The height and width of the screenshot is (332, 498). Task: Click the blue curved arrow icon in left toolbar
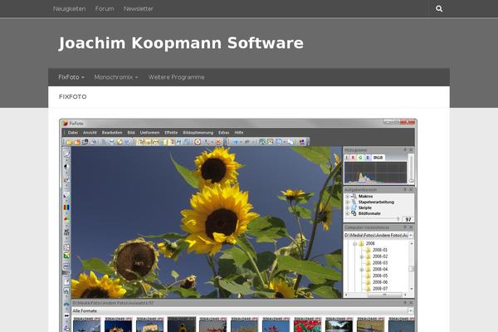[x=66, y=305]
